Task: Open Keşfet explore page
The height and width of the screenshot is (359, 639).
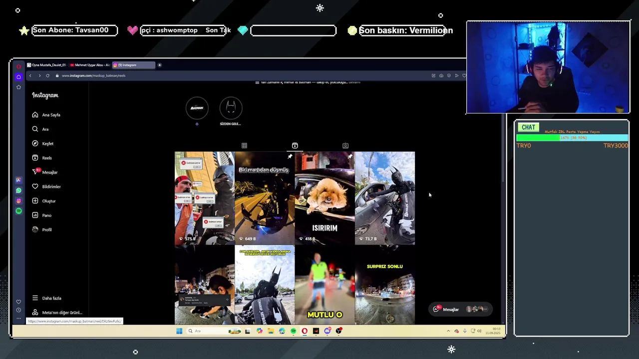Action: pos(42,144)
